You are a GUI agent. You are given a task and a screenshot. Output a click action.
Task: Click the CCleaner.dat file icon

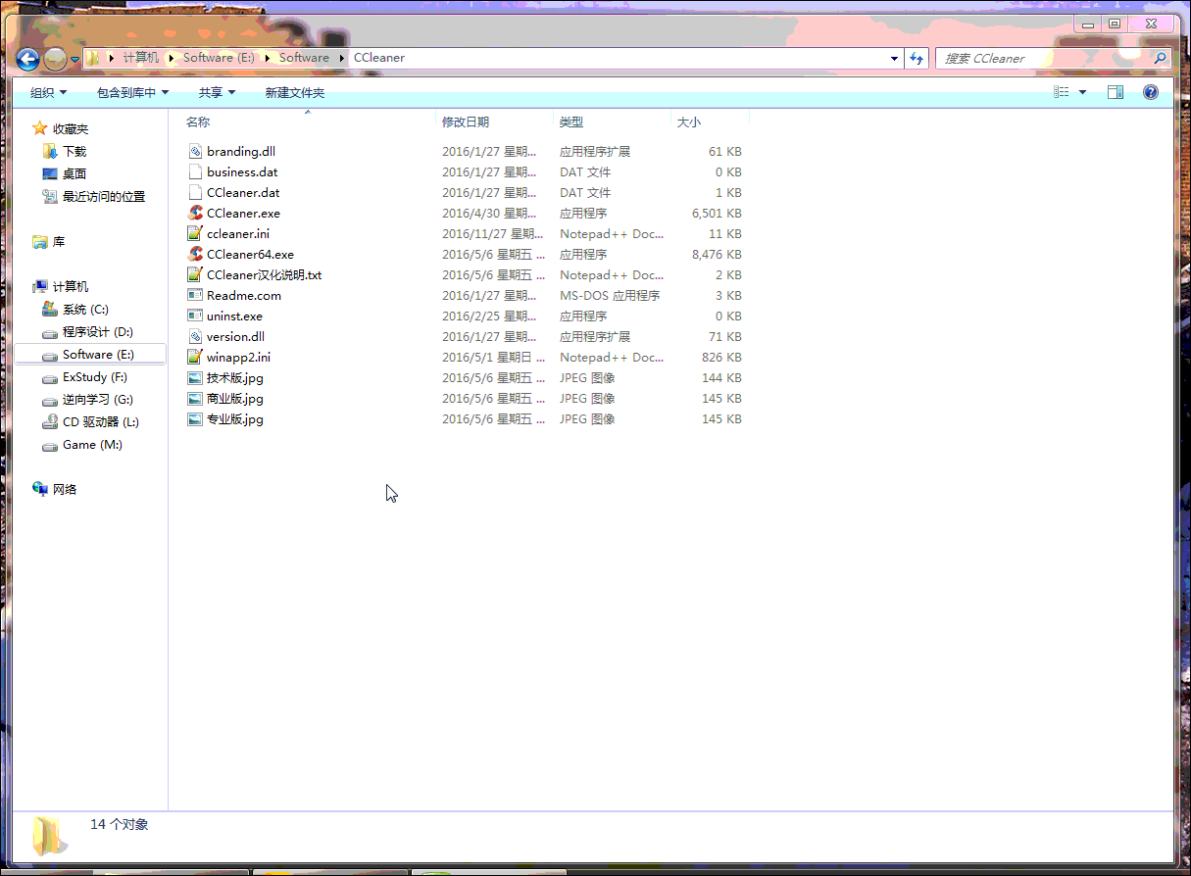tap(195, 192)
